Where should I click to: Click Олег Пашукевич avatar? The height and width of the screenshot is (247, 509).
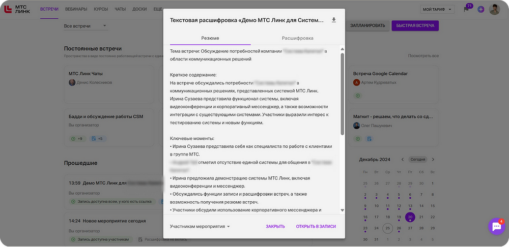pos(356,126)
